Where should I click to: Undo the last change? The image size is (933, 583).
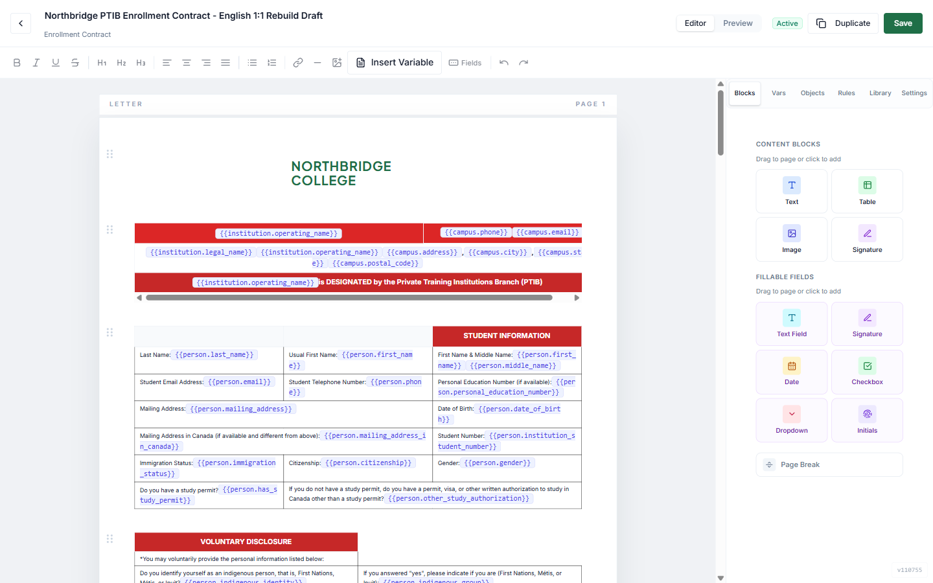pos(504,63)
